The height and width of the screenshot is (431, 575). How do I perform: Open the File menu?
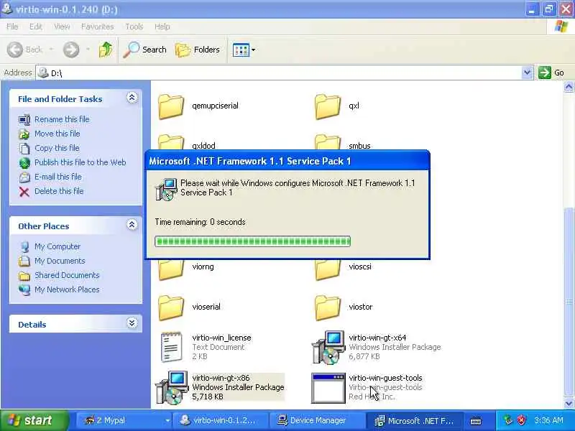[x=12, y=27]
